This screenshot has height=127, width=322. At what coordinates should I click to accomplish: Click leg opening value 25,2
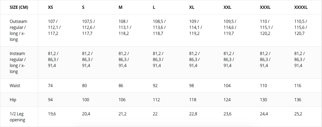click(298, 114)
